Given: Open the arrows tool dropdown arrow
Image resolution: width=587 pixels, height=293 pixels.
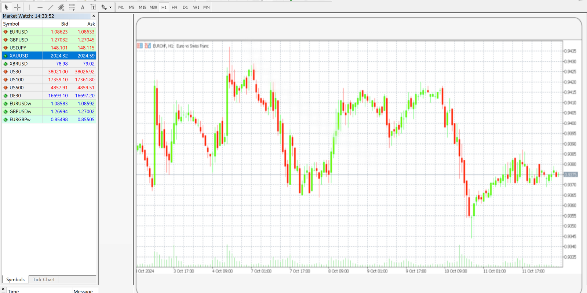Looking at the screenshot, I should click(110, 7).
